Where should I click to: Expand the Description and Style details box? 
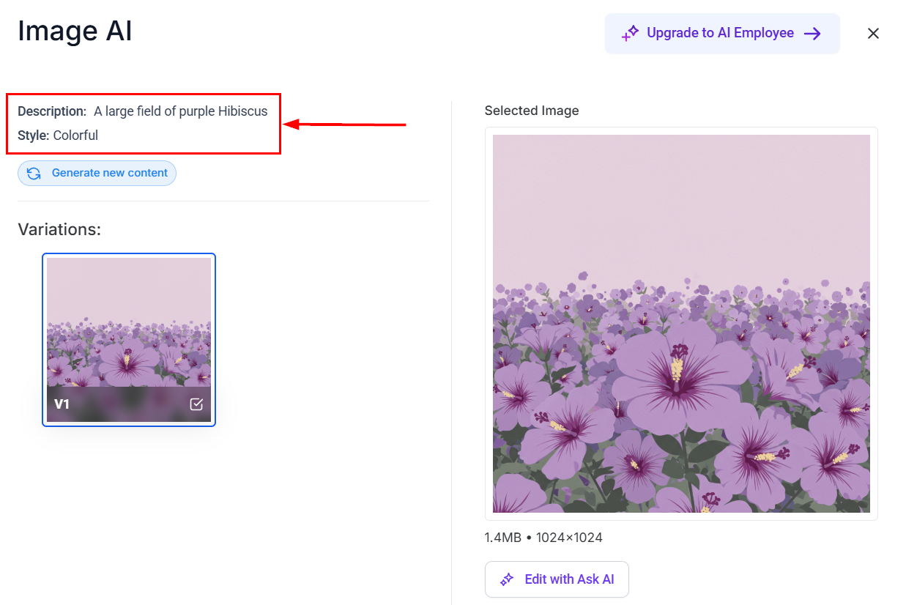(x=143, y=123)
